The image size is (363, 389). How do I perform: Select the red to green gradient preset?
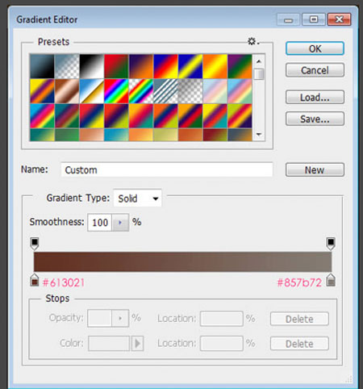click(116, 66)
